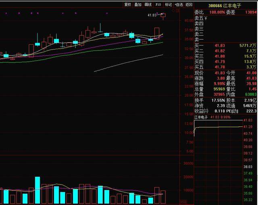Add stock via +自选 button

179,5
